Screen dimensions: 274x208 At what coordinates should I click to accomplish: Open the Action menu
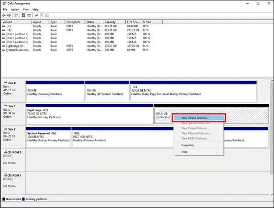15,10
